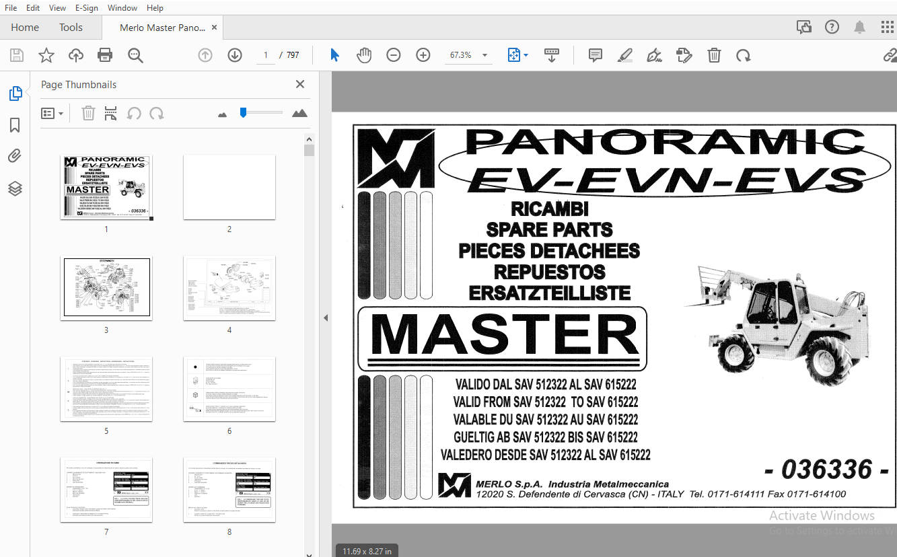
Task: Open the Attachments paperclip panel
Action: click(15, 157)
